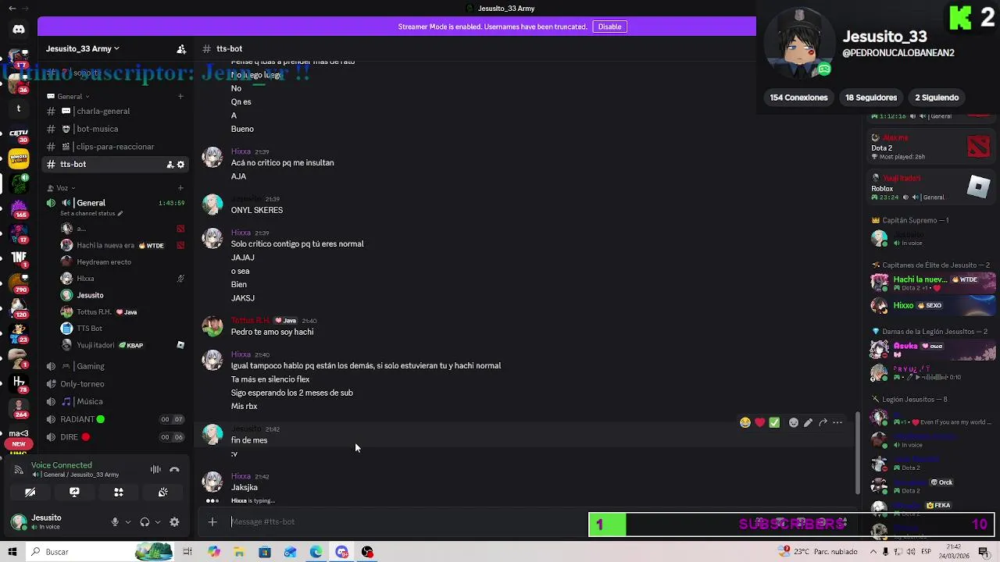The image size is (1000, 562).
Task: Open Task View on taskbar
Action: click(187, 552)
